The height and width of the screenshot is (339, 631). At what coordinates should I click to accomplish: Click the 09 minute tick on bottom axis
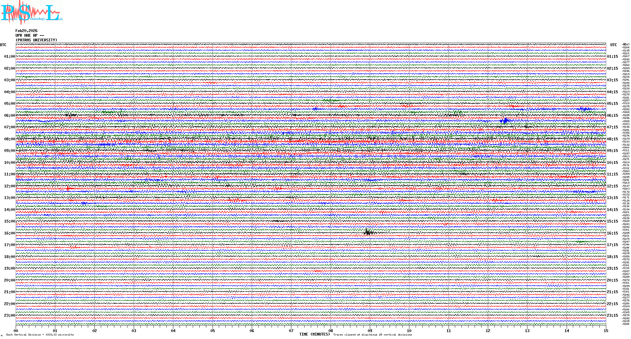370,331
